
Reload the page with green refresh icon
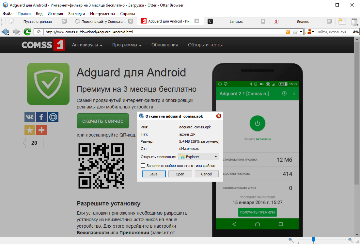27,32
